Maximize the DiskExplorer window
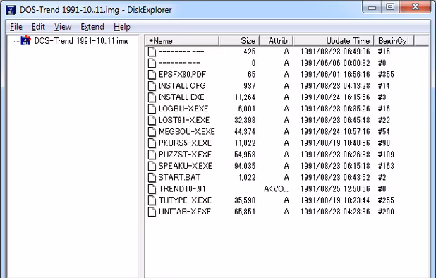The image size is (436, 278). coord(390,6)
